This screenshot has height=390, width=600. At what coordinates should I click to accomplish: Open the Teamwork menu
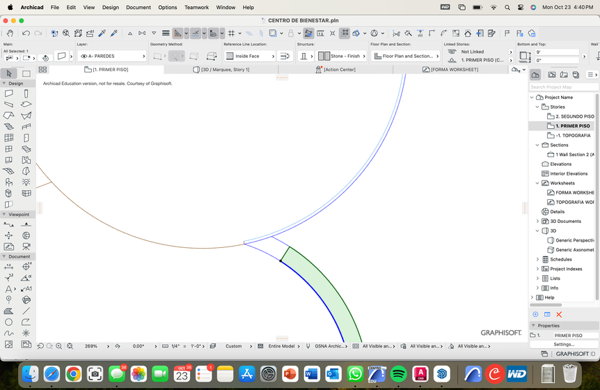pos(197,7)
